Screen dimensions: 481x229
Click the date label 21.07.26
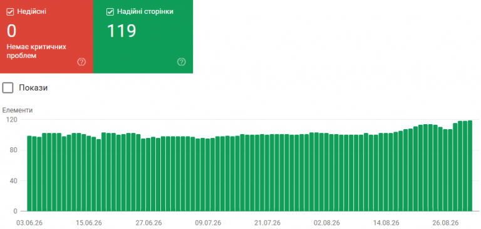point(268,223)
